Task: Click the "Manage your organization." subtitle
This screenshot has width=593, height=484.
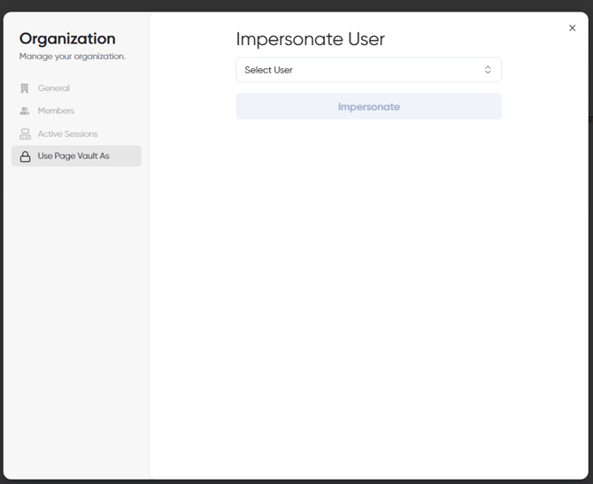Action: [x=73, y=57]
